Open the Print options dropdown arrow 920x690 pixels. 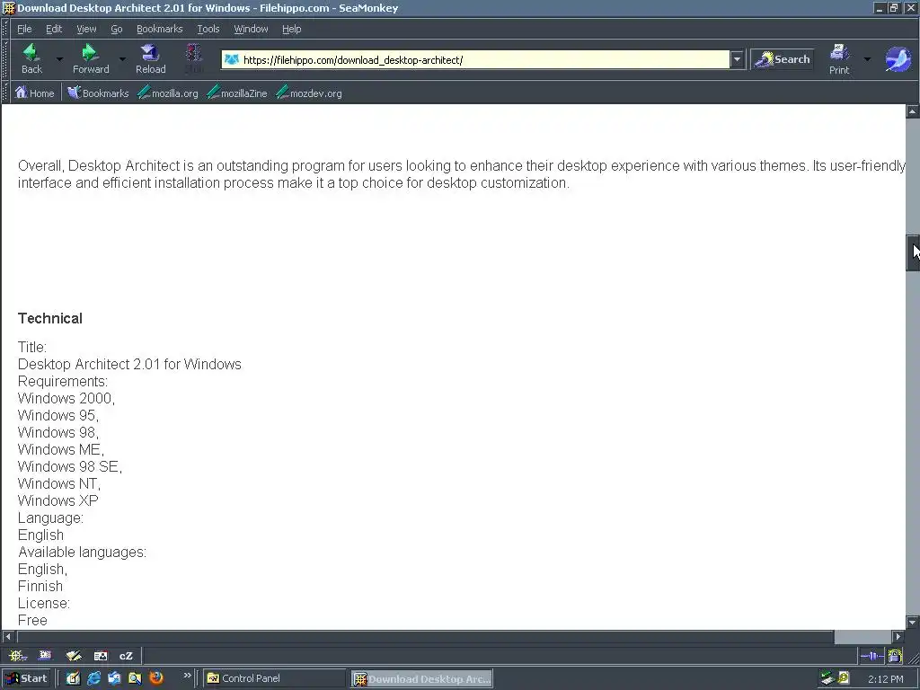867,59
